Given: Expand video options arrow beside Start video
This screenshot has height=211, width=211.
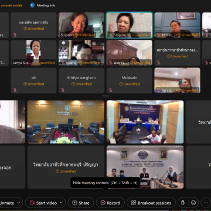Looking at the screenshot, I should (x=62, y=203).
